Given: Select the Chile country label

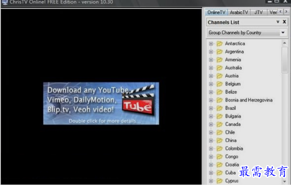Looking at the screenshot, I should pyautogui.click(x=230, y=132).
